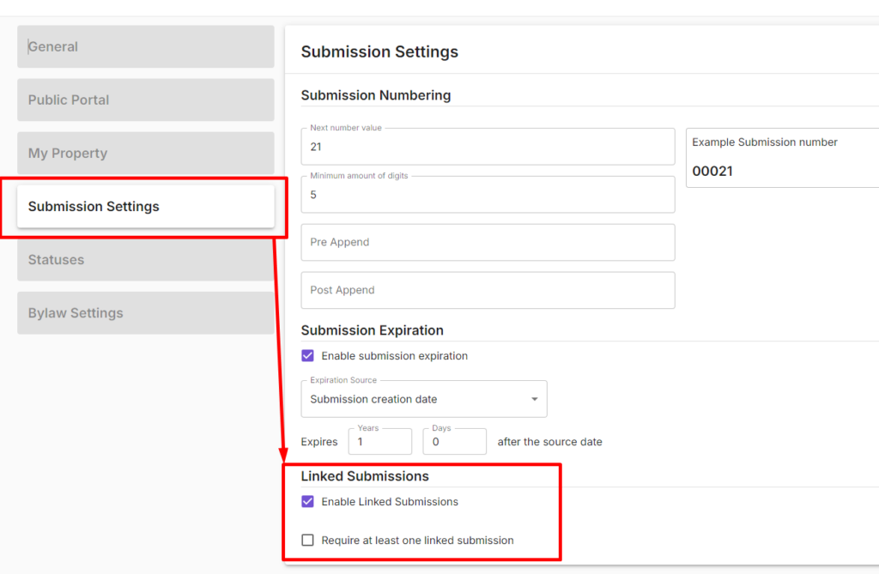Uncheck the Enable Linked Submissions checkbox
The image size is (879, 574).
point(308,502)
